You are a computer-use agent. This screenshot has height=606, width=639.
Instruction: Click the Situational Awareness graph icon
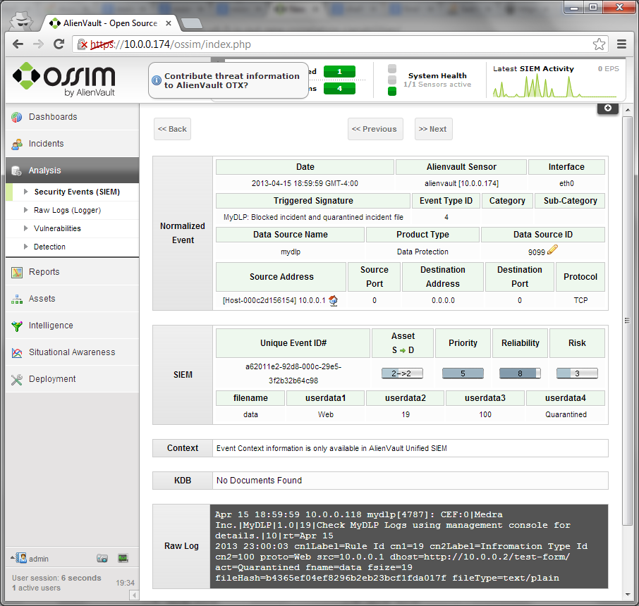[x=17, y=353]
